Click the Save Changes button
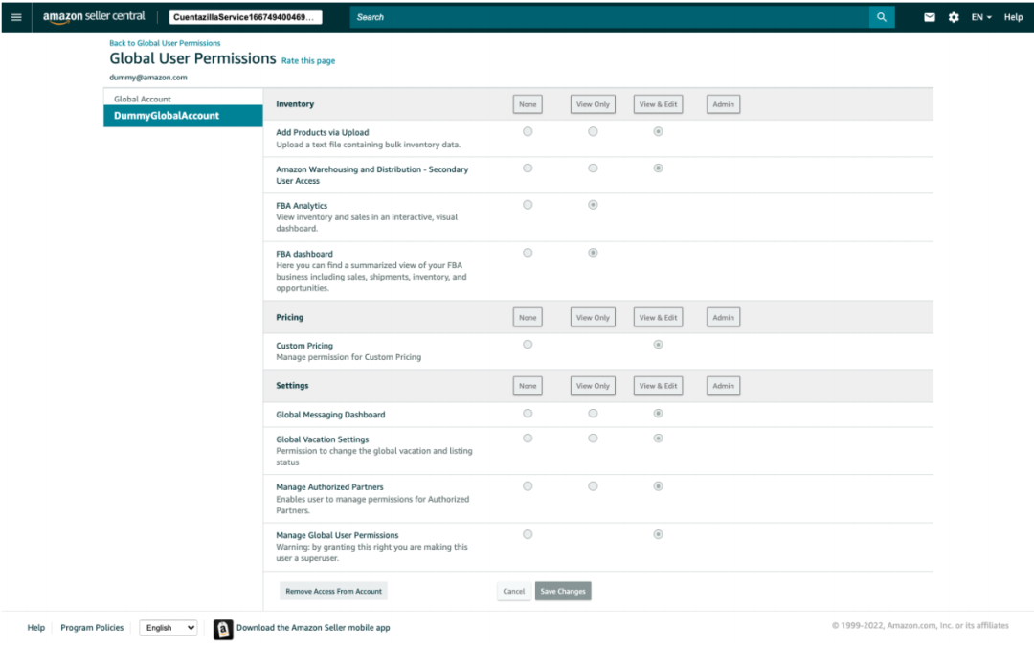Image resolution: width=1034 pixels, height=653 pixels. [x=563, y=591]
